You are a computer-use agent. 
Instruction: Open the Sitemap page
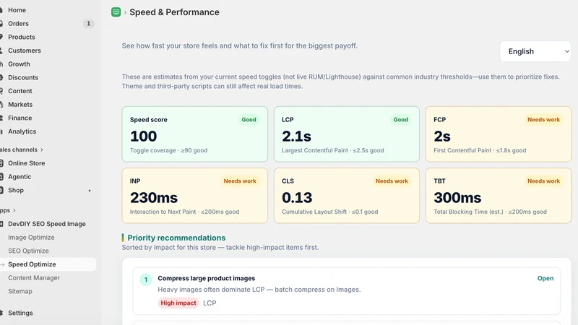pos(20,291)
